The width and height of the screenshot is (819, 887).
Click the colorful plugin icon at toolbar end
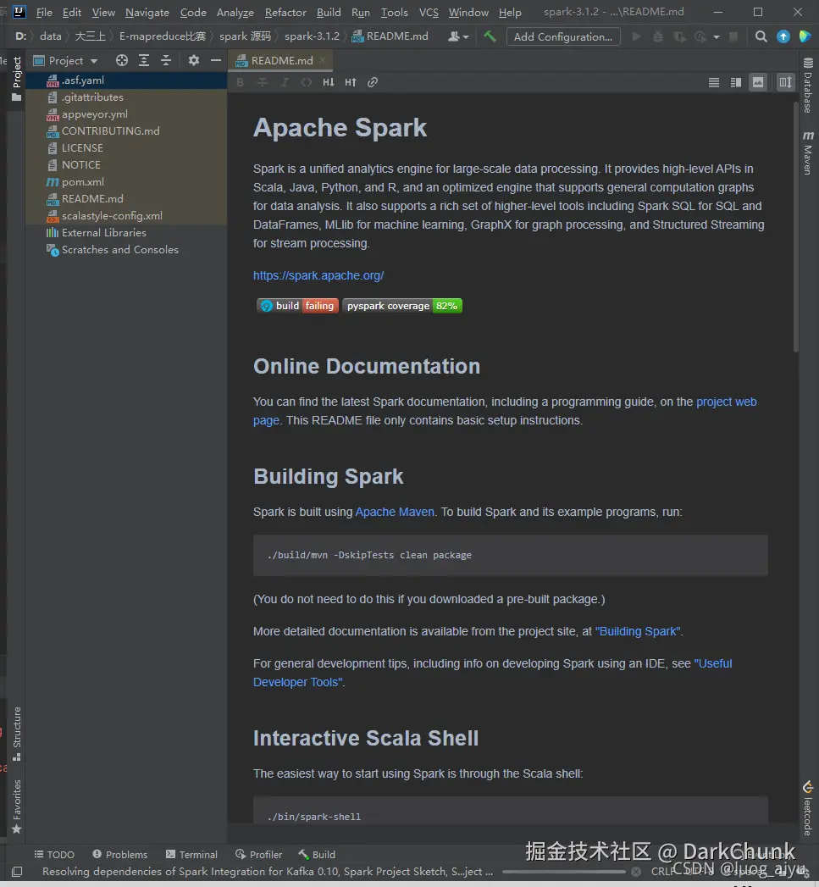[805, 36]
